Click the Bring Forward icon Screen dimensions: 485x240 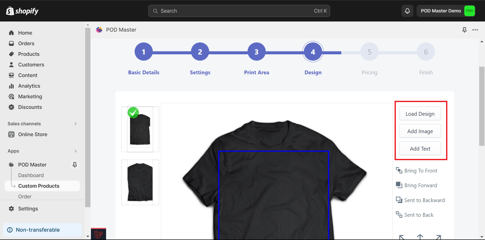click(x=399, y=185)
